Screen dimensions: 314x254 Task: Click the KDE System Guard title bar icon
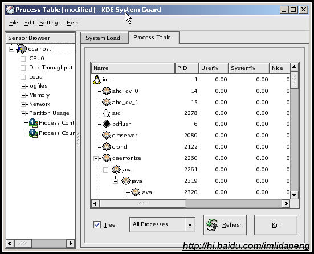tap(10, 10)
